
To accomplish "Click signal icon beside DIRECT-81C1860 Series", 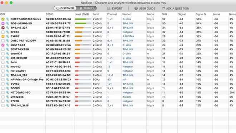I will pyautogui.click(x=7, y=19).
